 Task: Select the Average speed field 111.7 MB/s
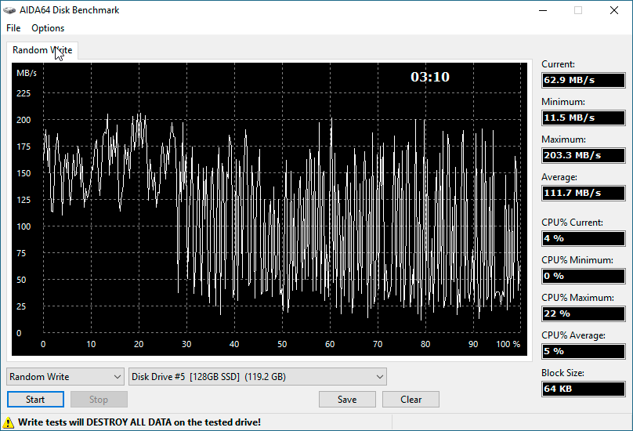click(583, 193)
